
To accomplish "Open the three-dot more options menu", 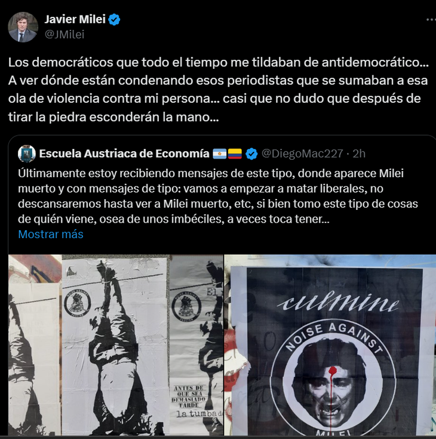I will [x=431, y=20].
